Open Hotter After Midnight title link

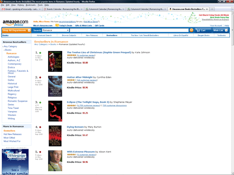pos(80,77)
